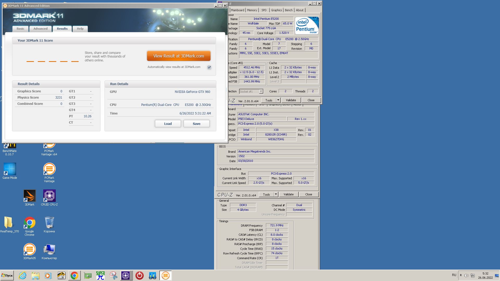Click Close in the top CPU-Z window

tap(311, 100)
